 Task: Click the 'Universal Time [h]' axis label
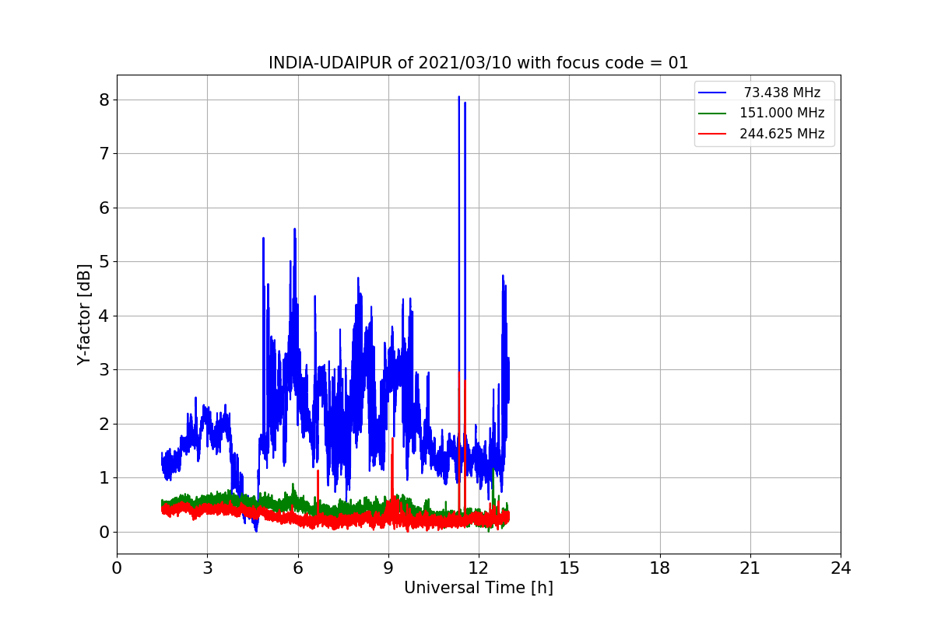coord(478,588)
